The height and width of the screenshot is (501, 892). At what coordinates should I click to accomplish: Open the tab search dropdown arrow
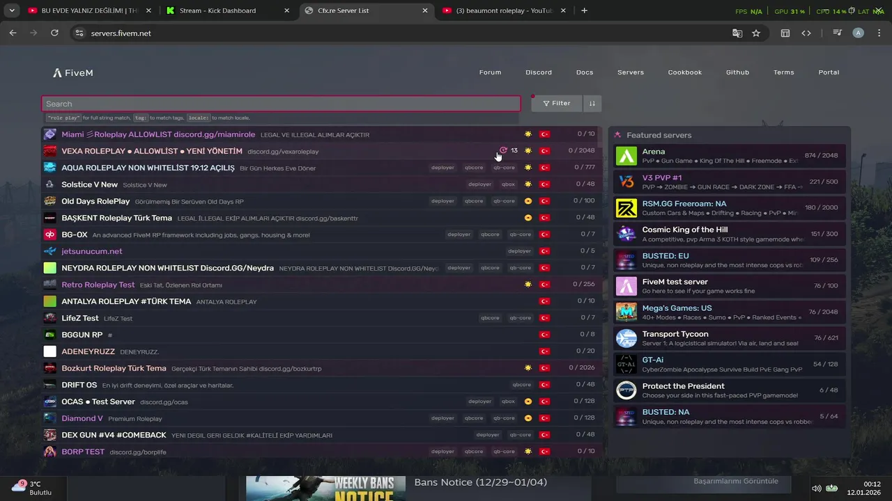[12, 10]
